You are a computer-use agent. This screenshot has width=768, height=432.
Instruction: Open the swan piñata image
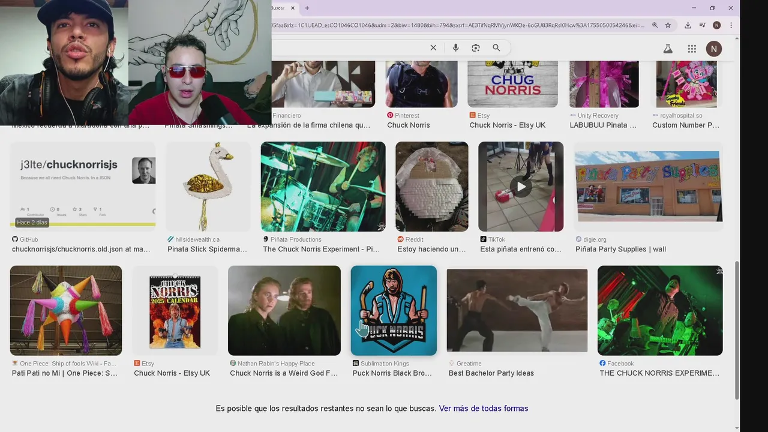(x=208, y=187)
